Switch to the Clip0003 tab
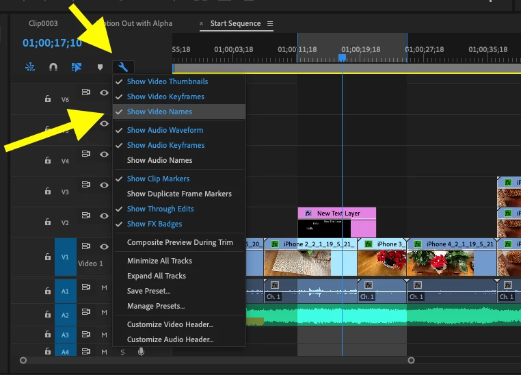The image size is (521, 375). (x=43, y=23)
